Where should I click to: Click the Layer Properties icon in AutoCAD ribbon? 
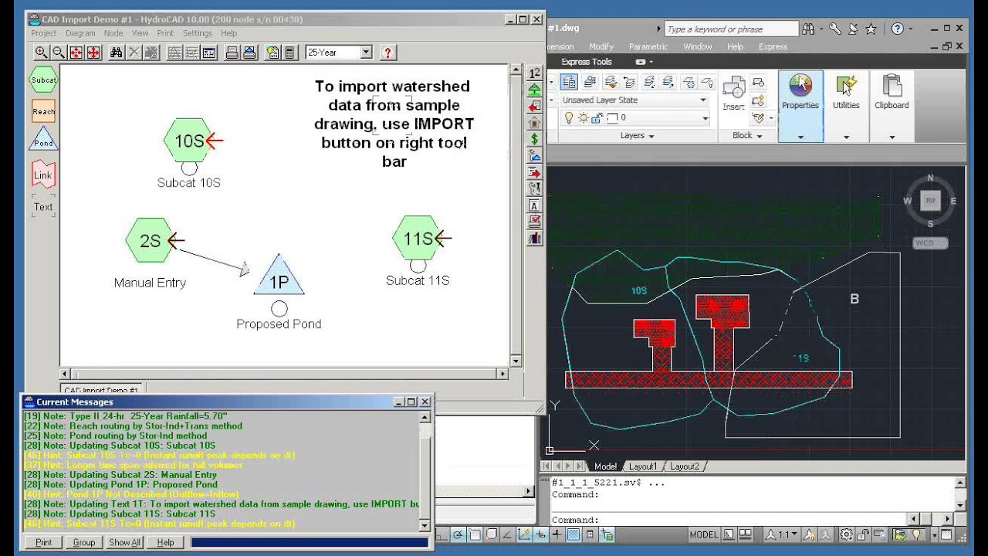pos(569,82)
